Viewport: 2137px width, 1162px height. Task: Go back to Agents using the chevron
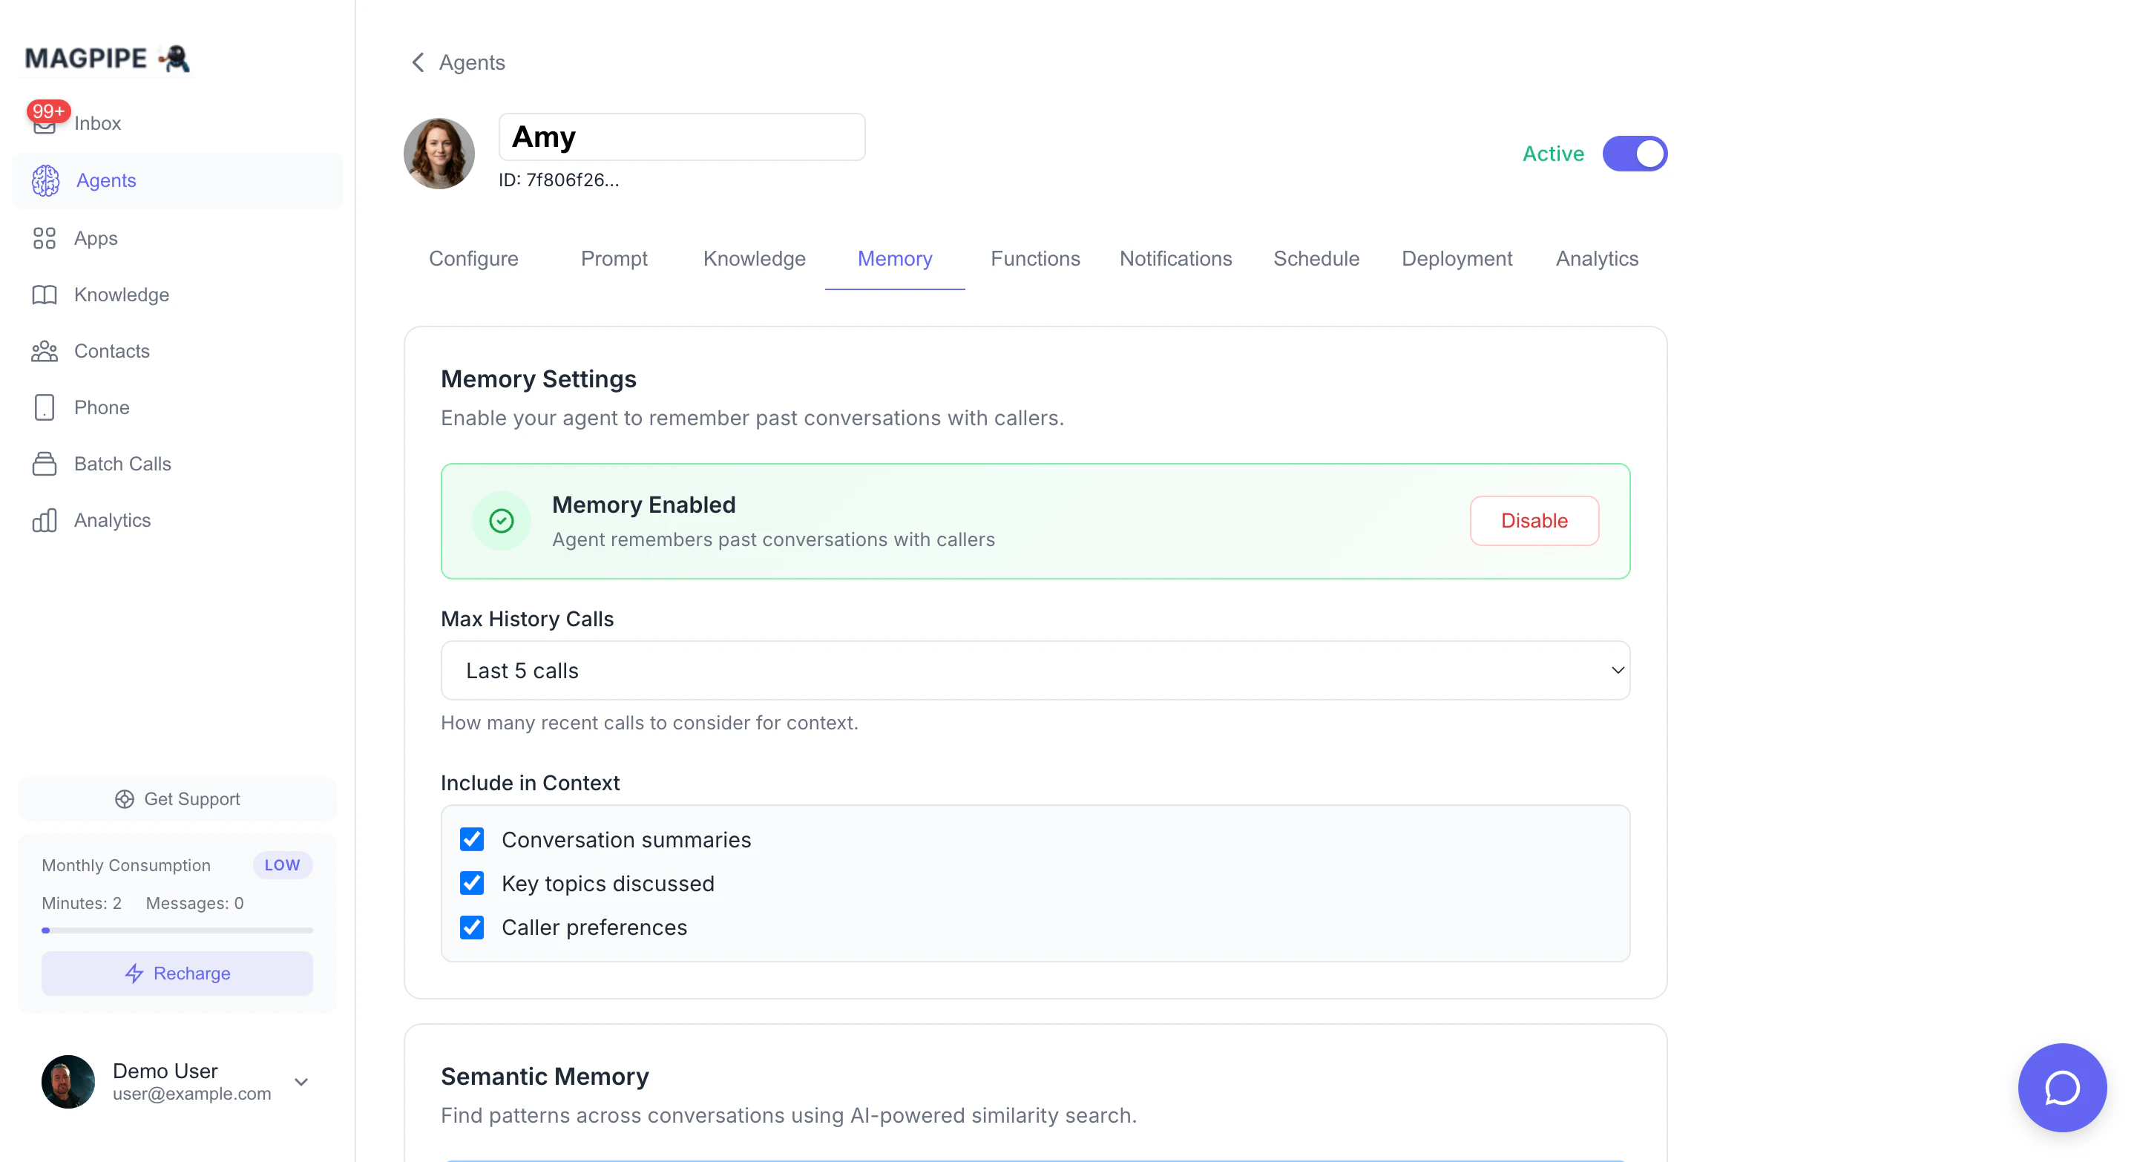pyautogui.click(x=418, y=62)
